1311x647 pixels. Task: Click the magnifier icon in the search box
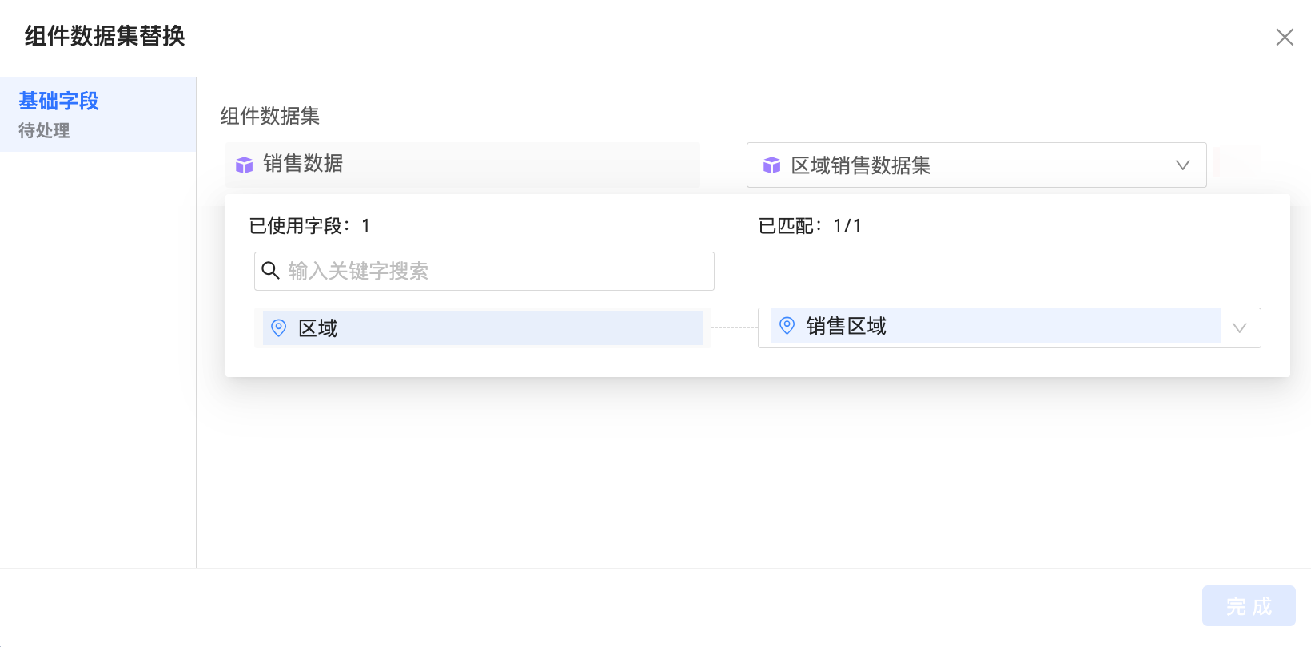pyautogui.click(x=271, y=271)
